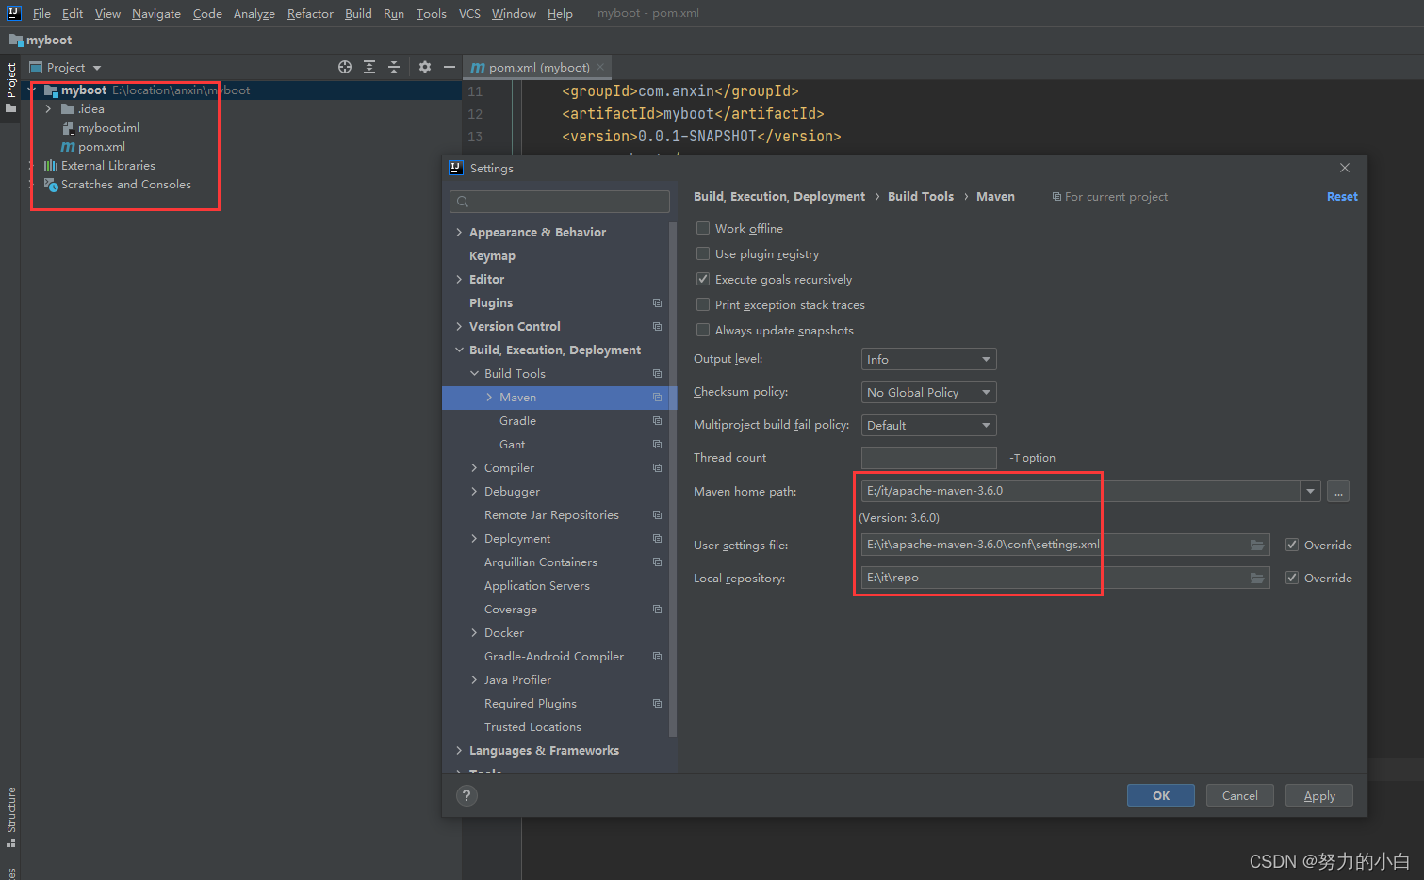Expand the Debugger settings node
The image size is (1424, 880).
coord(474,492)
